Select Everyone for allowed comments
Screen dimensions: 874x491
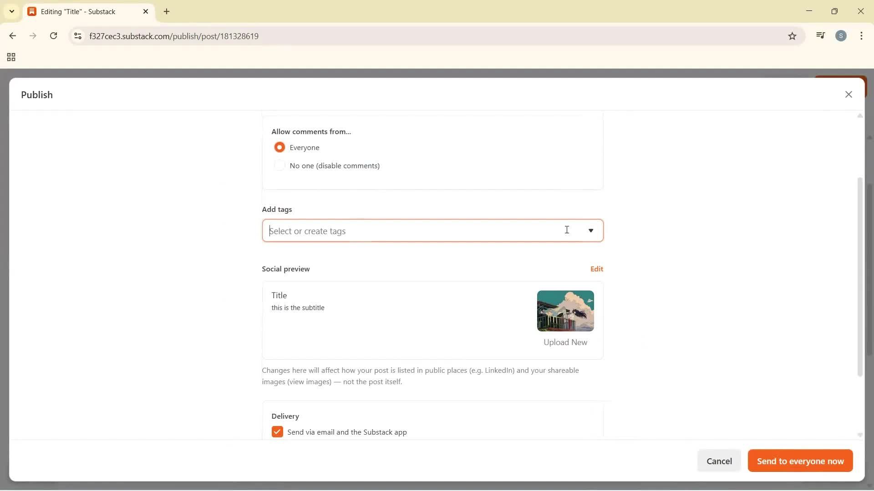coord(279,147)
